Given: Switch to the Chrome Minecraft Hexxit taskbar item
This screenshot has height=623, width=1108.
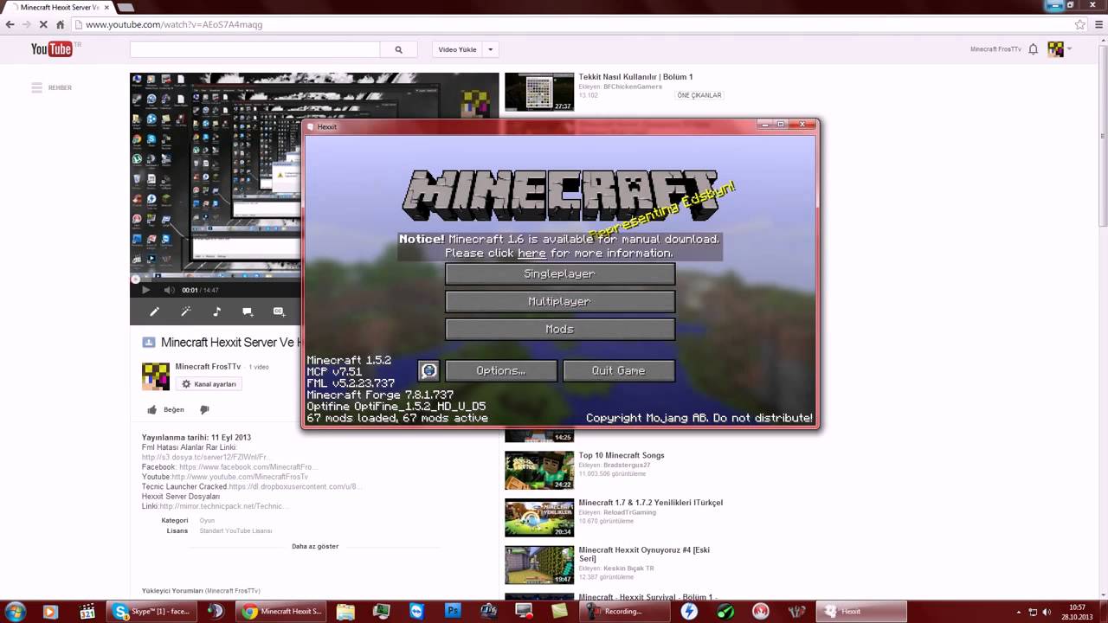Looking at the screenshot, I should coord(282,611).
